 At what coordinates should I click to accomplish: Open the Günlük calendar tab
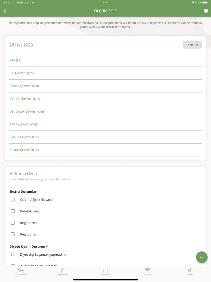[147, 271]
